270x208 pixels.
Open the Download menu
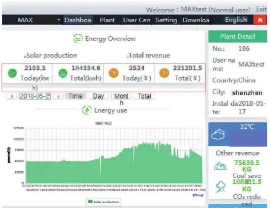tap(196, 20)
